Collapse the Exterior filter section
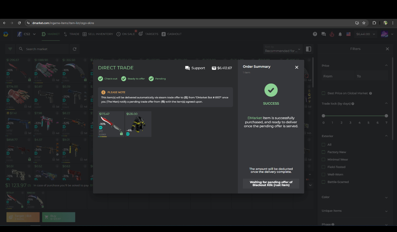Screen dimensions: 397x232 [x=386, y=136]
